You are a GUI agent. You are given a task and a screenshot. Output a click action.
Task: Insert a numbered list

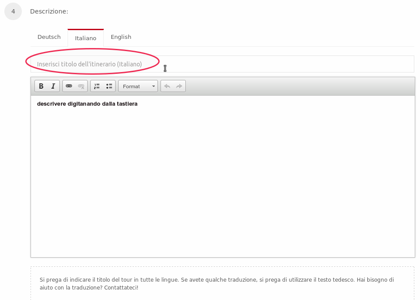[97, 86]
